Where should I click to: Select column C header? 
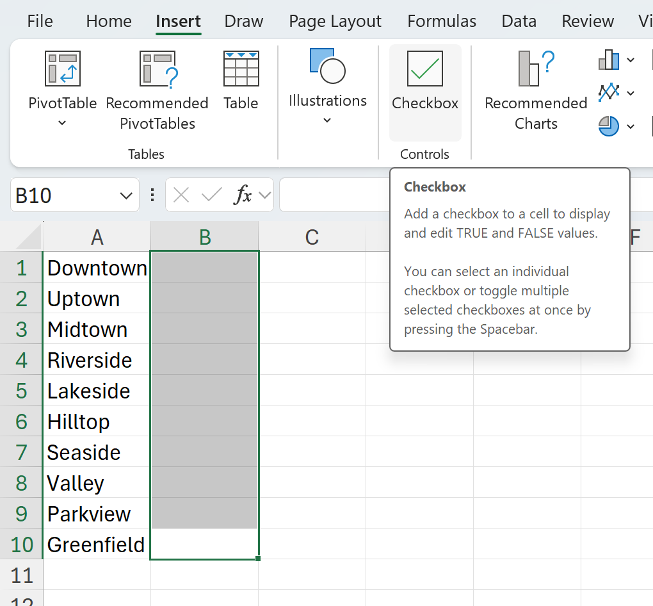[312, 238]
